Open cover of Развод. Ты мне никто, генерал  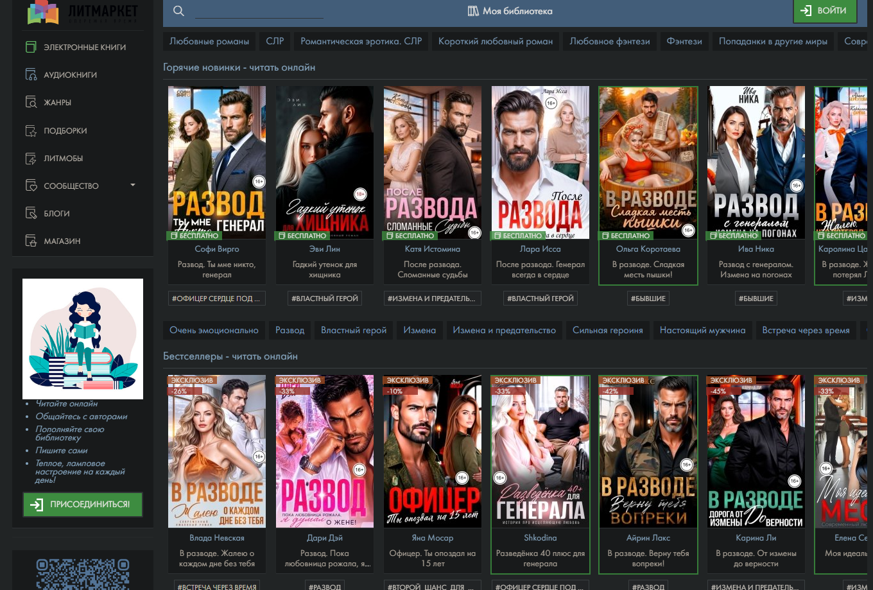[x=217, y=163]
